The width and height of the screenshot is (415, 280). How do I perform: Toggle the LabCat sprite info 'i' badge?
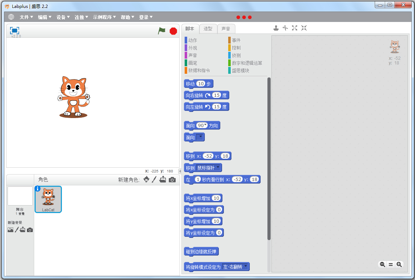click(38, 189)
